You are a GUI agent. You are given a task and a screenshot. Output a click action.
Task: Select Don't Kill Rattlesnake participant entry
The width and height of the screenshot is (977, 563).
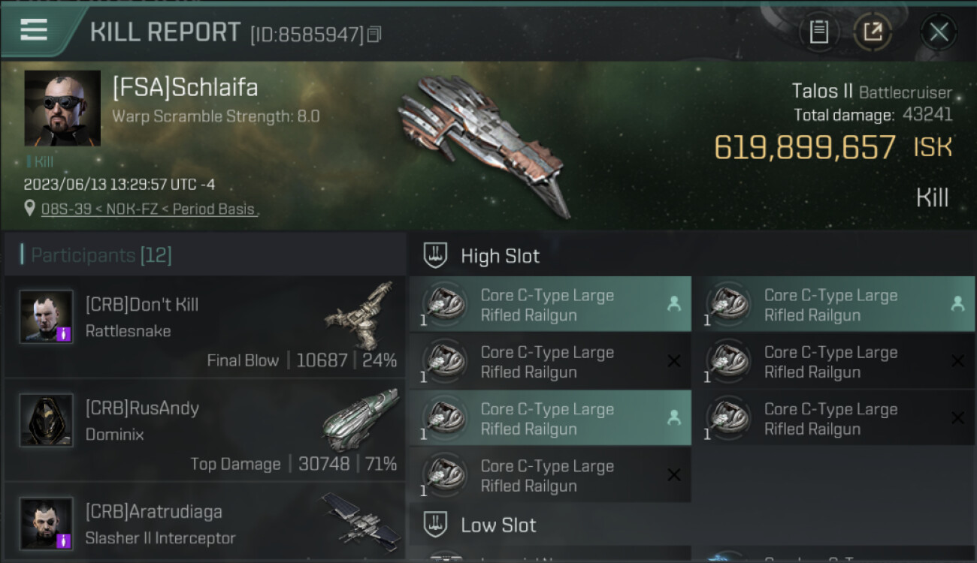click(x=204, y=327)
